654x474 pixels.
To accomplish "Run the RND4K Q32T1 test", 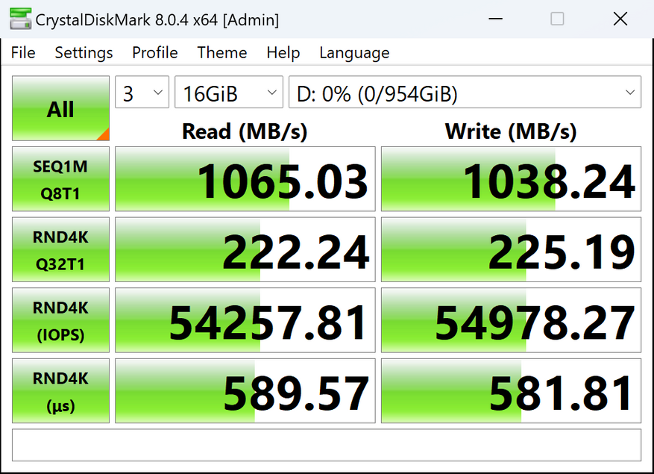I will pyautogui.click(x=60, y=249).
